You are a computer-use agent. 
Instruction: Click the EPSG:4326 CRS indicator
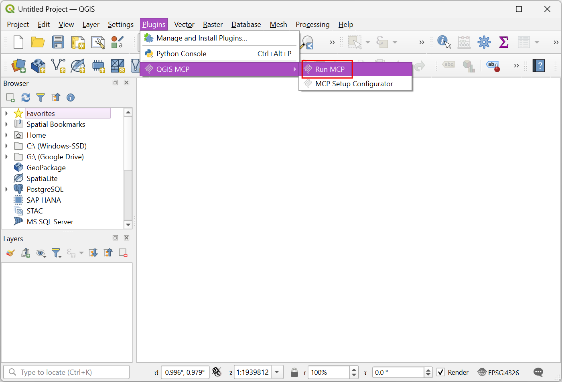point(498,372)
